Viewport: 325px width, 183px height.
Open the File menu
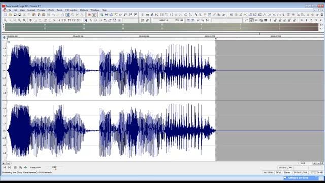point(9,10)
